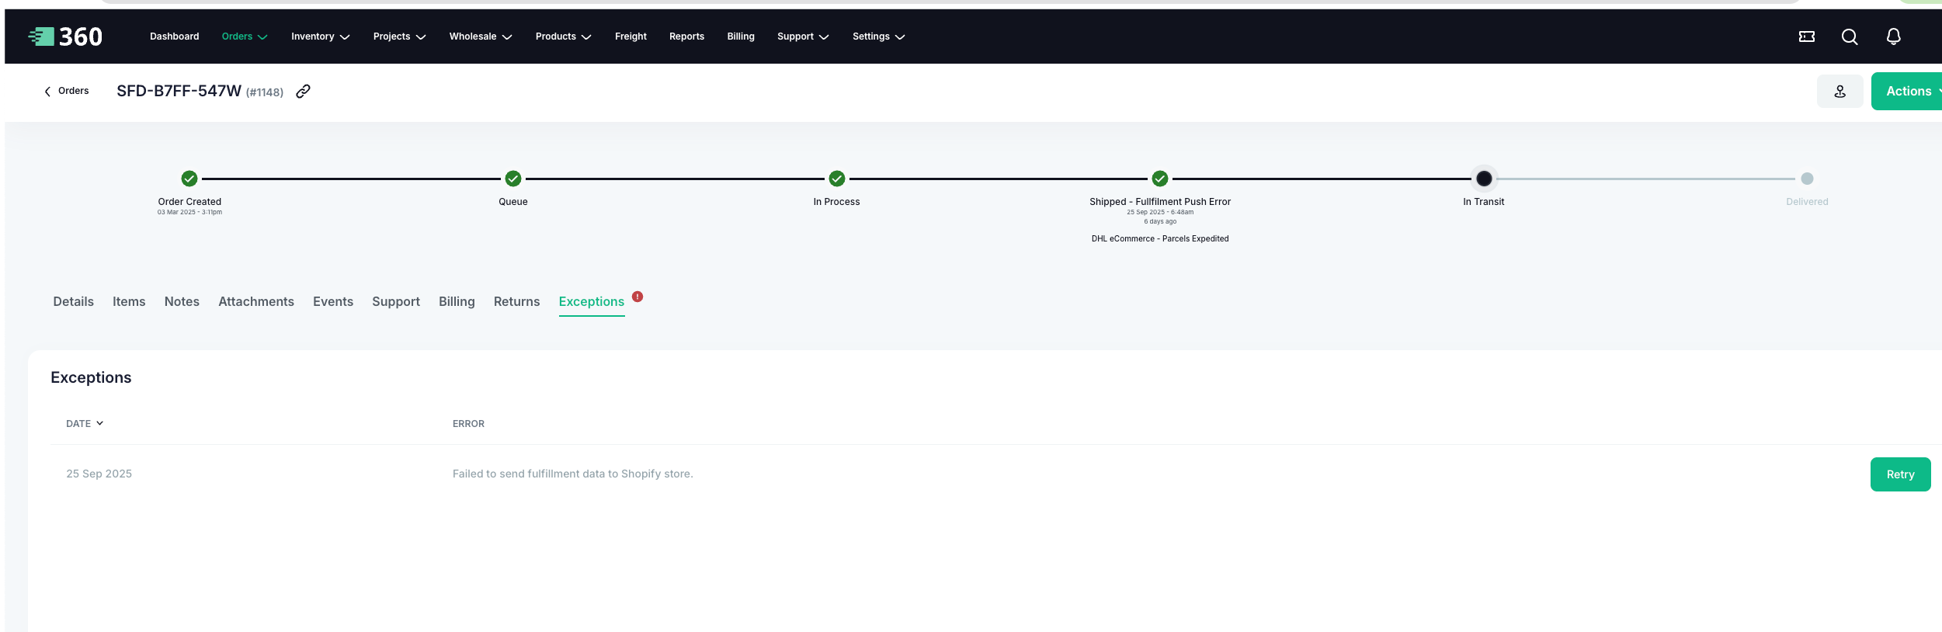This screenshot has height=632, width=1942.
Task: Expand the Inventory menu
Action: (320, 36)
